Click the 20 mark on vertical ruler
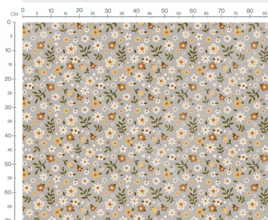Viewport: 268px width, 220px height. (x=8, y=79)
